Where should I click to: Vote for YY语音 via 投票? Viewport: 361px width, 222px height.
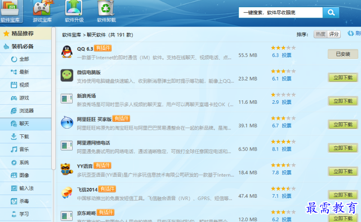click(x=287, y=173)
